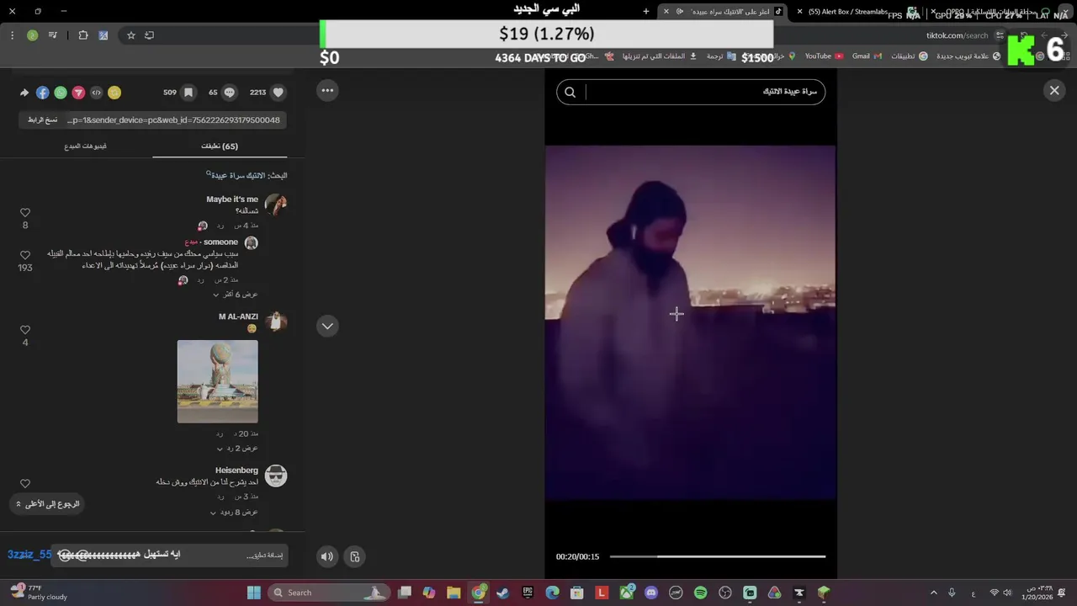The height and width of the screenshot is (606, 1077).
Task: Open the weather widget showing 77°F
Action: [39, 593]
